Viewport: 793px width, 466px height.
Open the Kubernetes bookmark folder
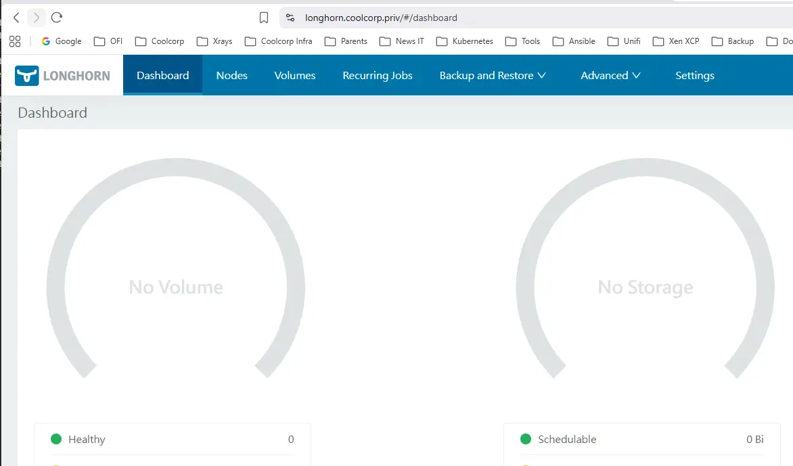pyautogui.click(x=465, y=41)
